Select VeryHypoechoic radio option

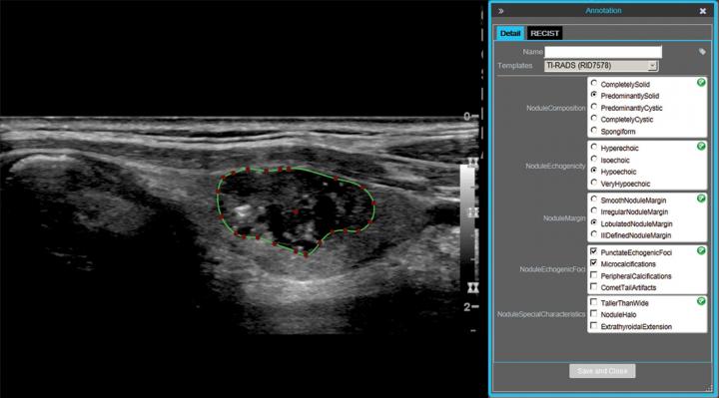click(x=594, y=183)
